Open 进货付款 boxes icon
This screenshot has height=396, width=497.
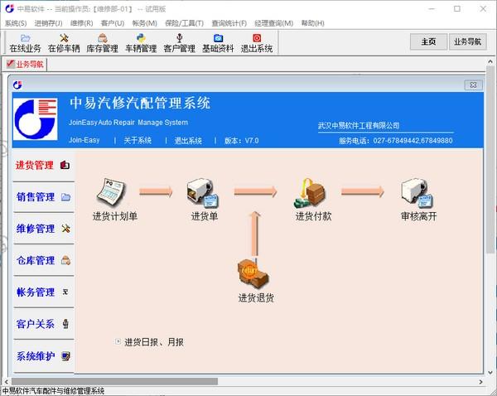coord(310,192)
